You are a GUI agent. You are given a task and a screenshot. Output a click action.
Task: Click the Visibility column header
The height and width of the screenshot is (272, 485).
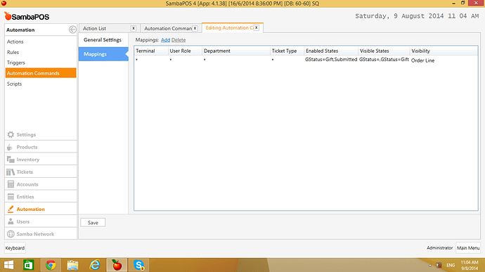444,51
